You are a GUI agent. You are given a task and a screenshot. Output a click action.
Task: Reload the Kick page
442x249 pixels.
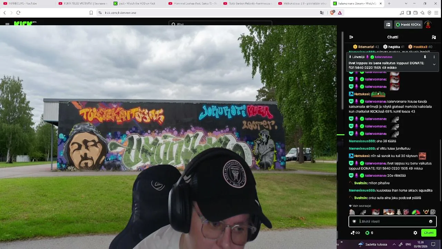point(18,13)
